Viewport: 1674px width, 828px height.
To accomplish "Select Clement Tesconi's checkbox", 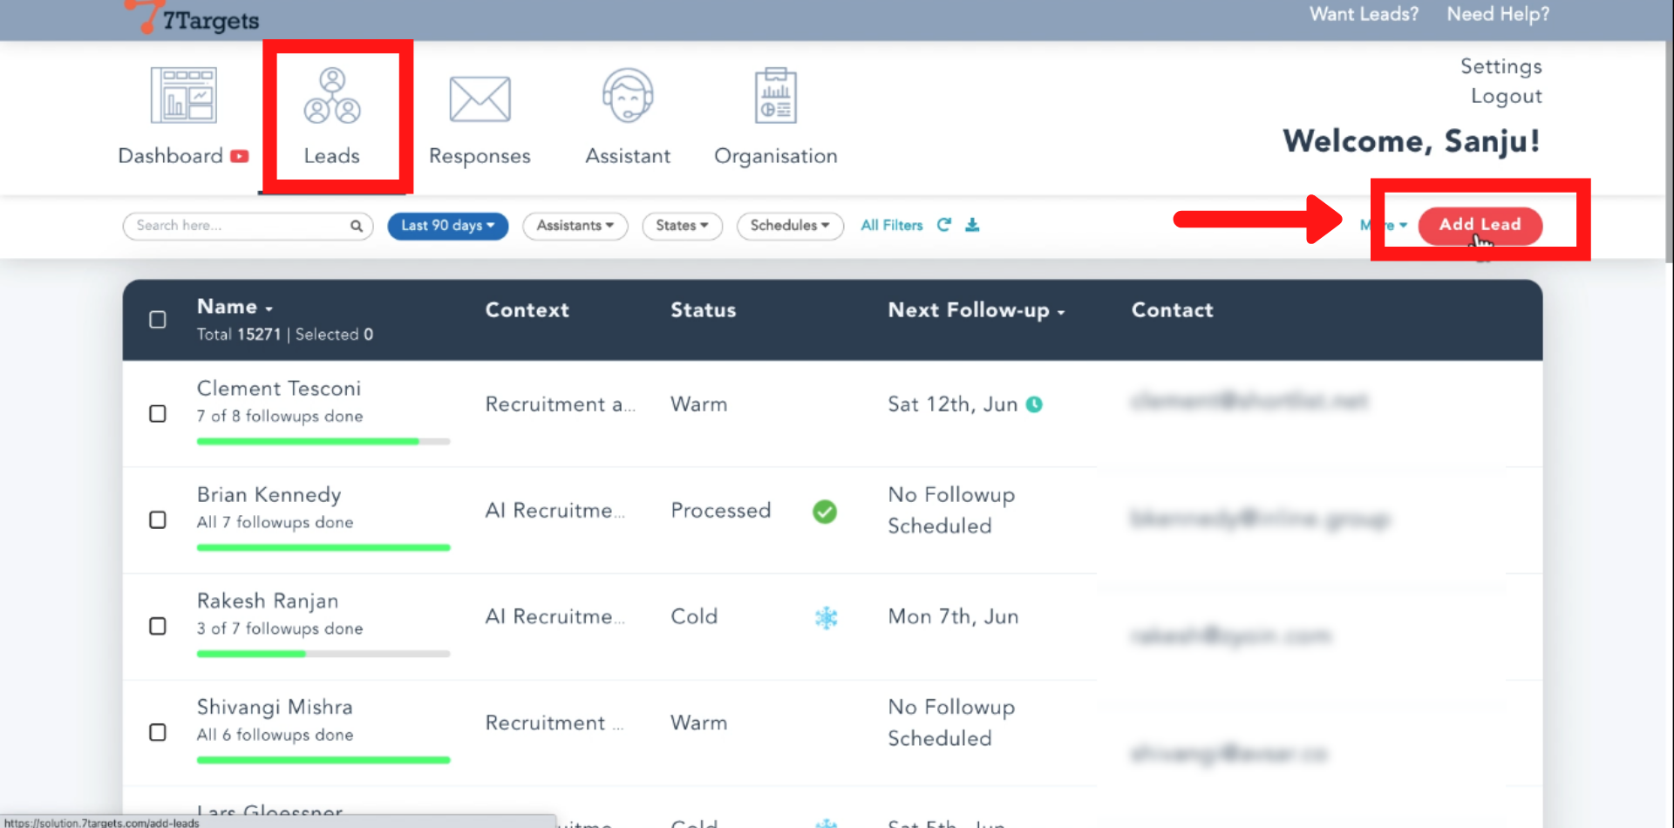I will click(158, 414).
